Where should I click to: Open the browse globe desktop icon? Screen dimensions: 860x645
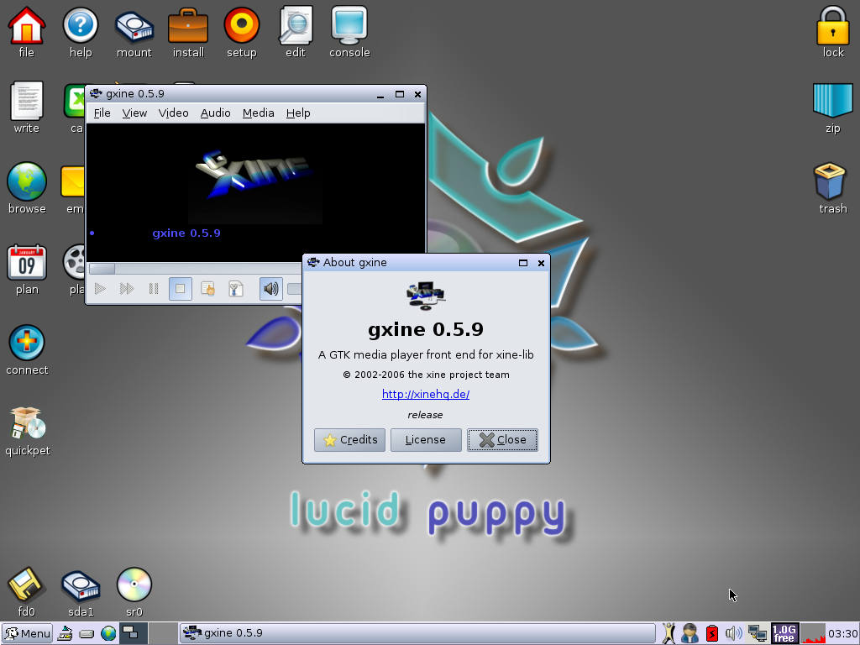26,188
